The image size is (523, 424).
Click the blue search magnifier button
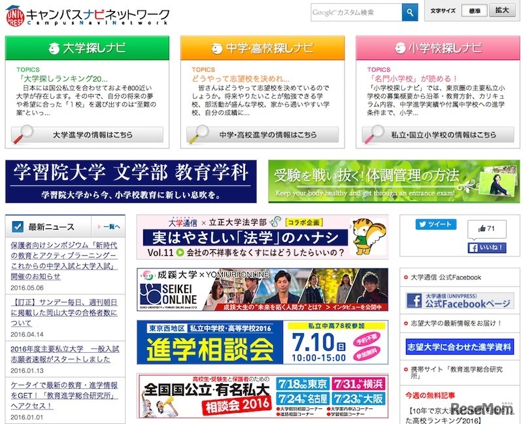point(410,12)
